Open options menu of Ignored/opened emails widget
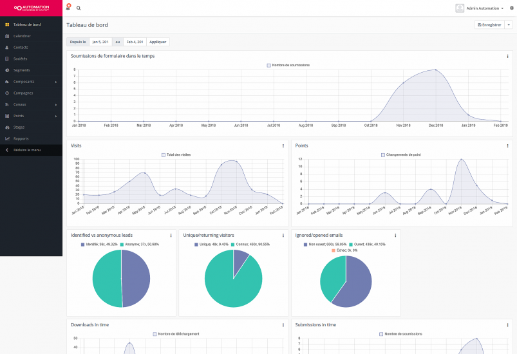 [395, 236]
